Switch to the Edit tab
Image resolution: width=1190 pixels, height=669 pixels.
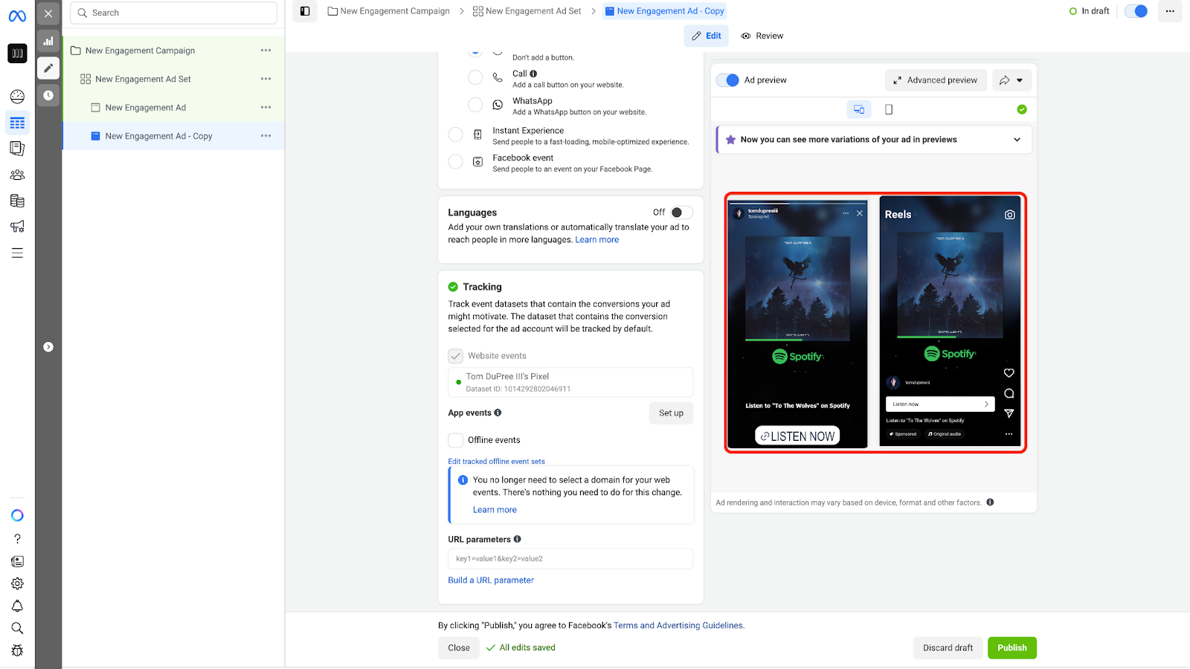707,36
